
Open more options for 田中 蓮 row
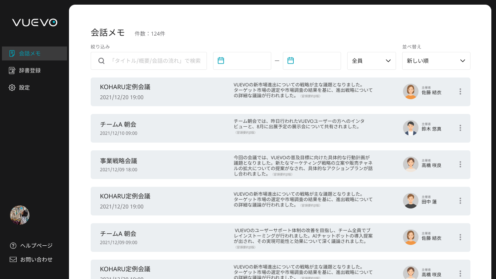click(x=460, y=201)
